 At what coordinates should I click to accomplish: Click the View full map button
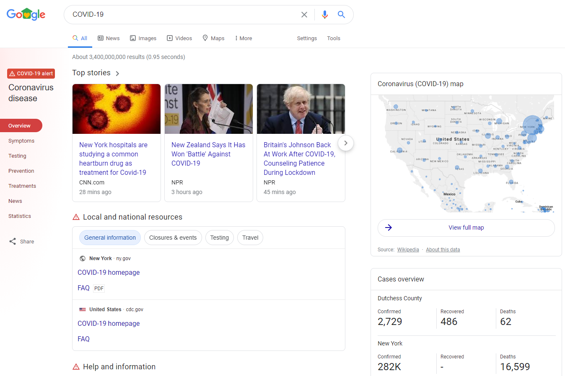(466, 228)
